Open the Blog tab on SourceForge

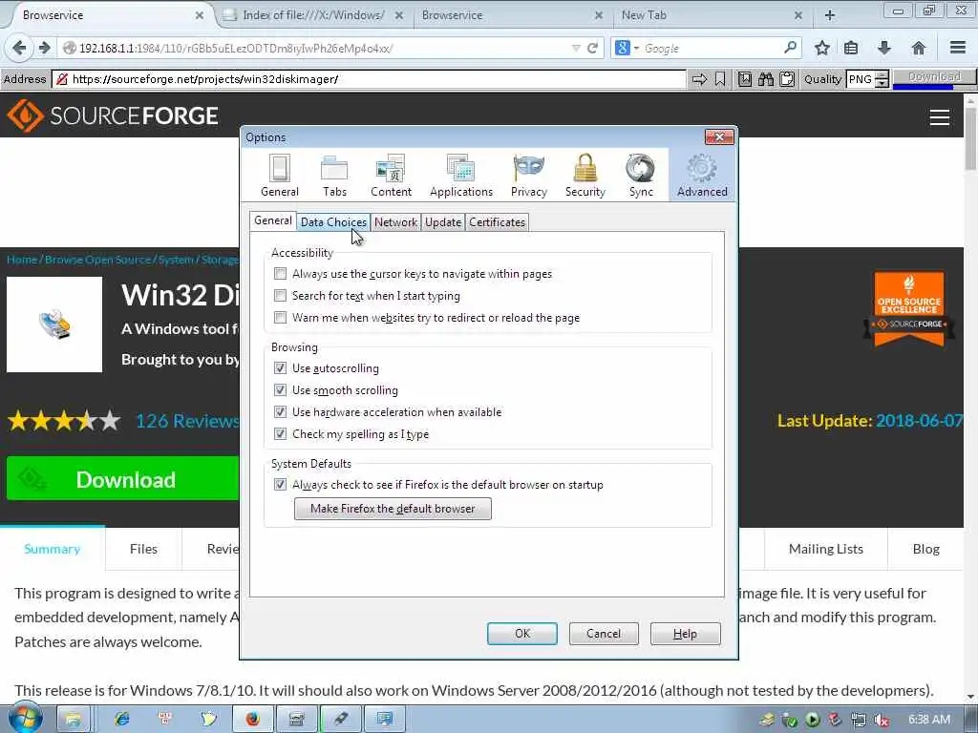(925, 549)
